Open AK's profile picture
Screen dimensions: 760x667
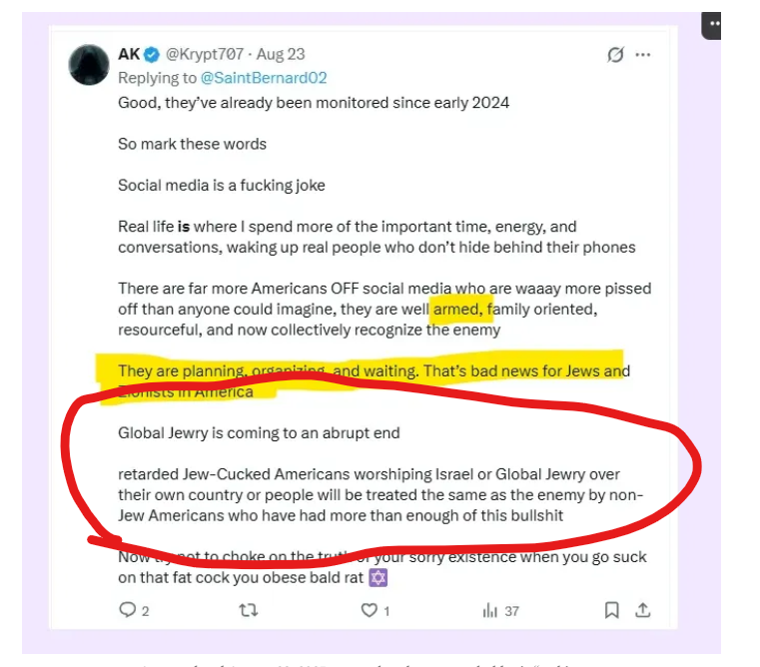pos(89,66)
